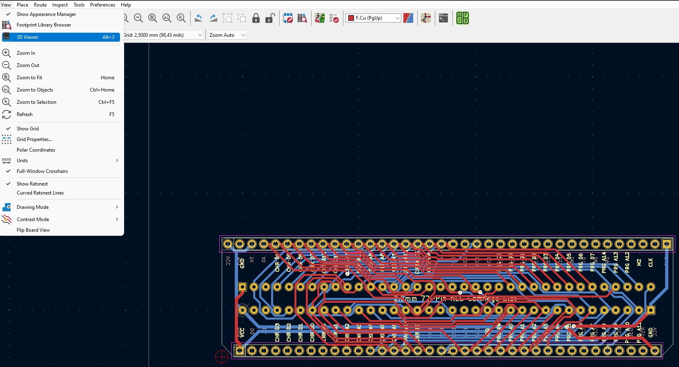
Task: Open the Schematic Editor toolbar icon
Action: (x=426, y=18)
